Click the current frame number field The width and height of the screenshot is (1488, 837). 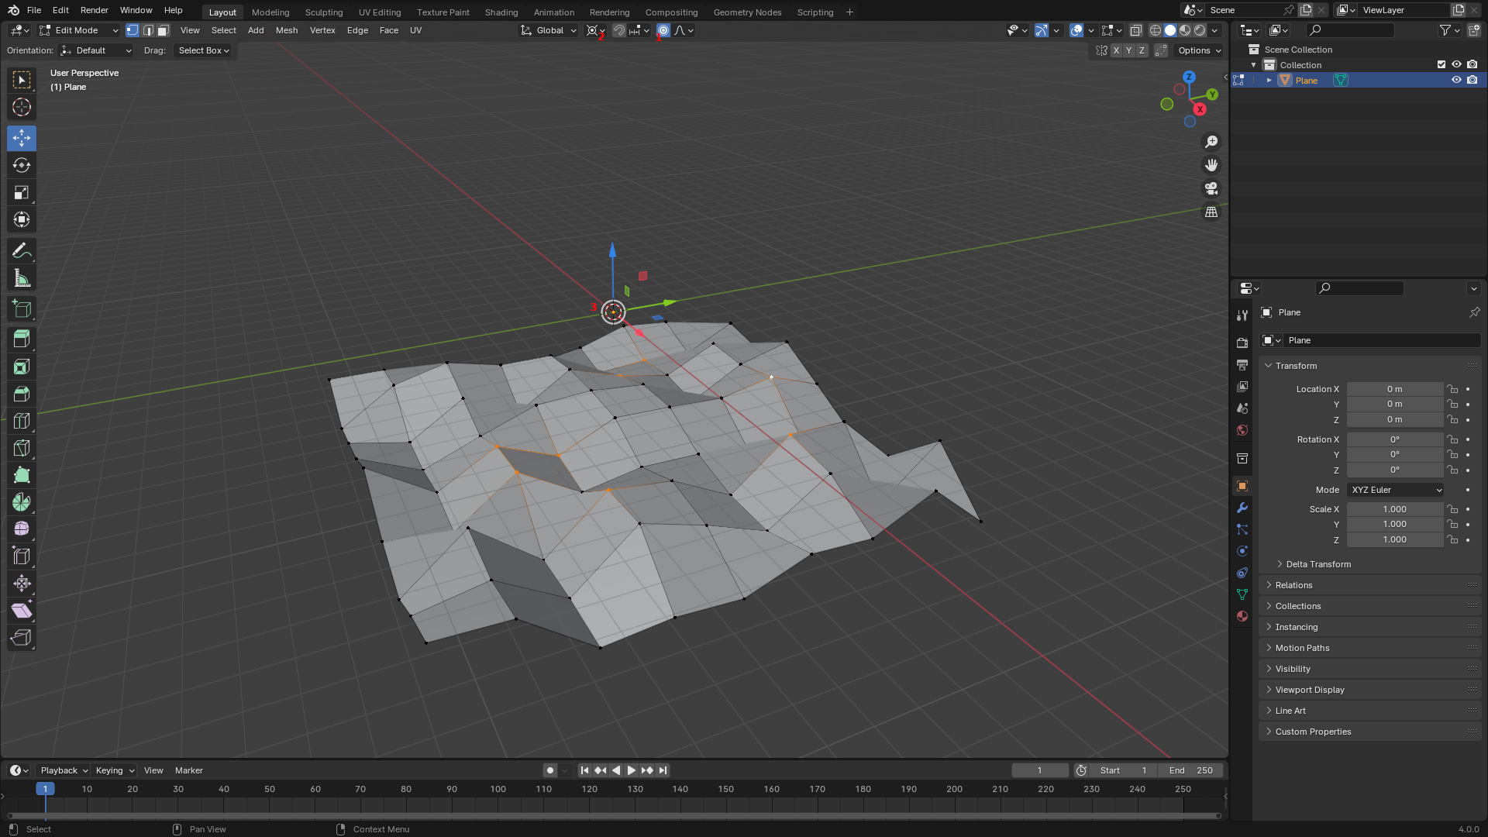(x=1040, y=770)
